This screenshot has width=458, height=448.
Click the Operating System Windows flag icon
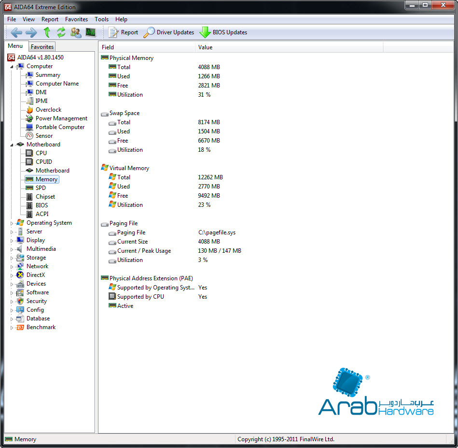pyautogui.click(x=20, y=222)
